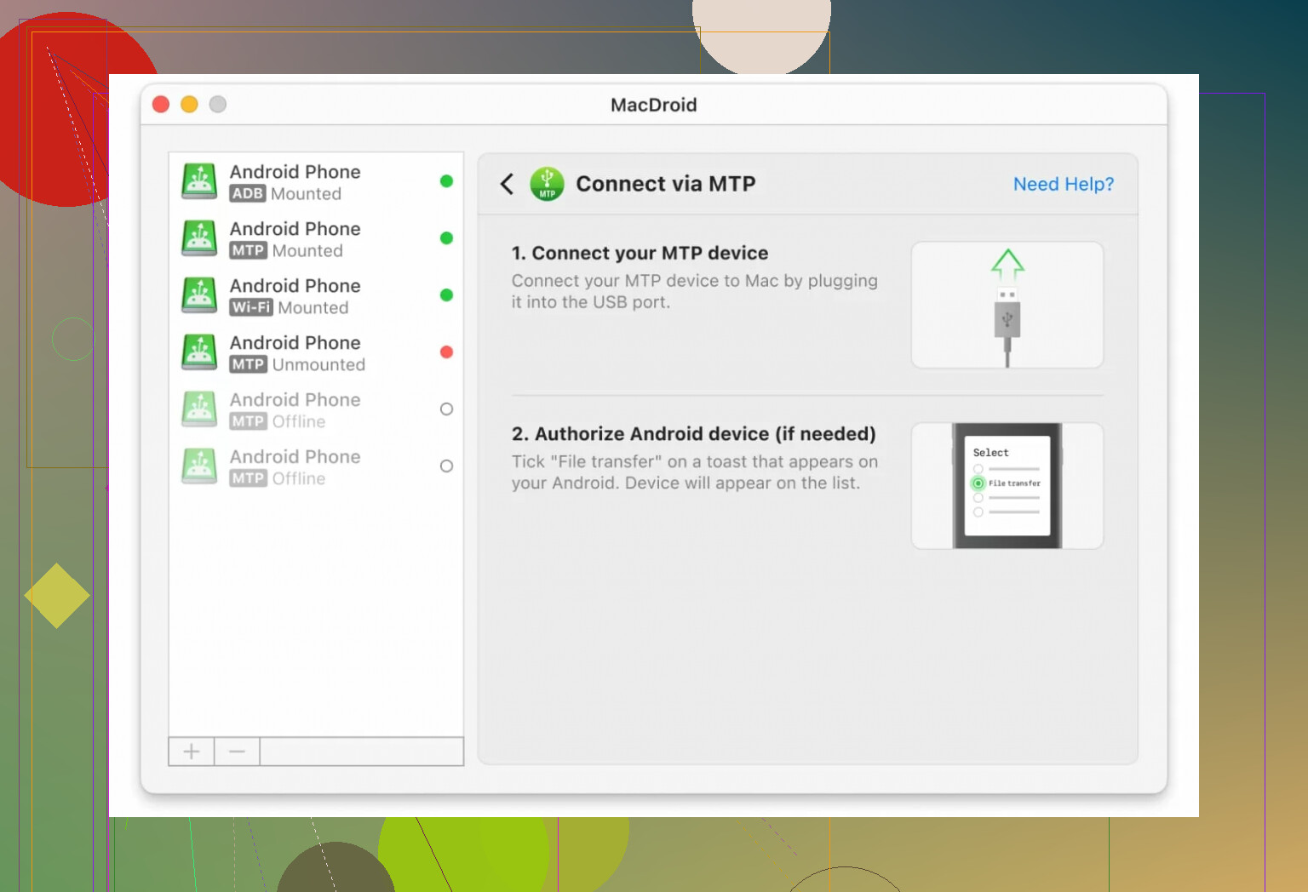Click the '1. Connect your MTP device' heading
Image resolution: width=1308 pixels, height=892 pixels.
click(640, 253)
